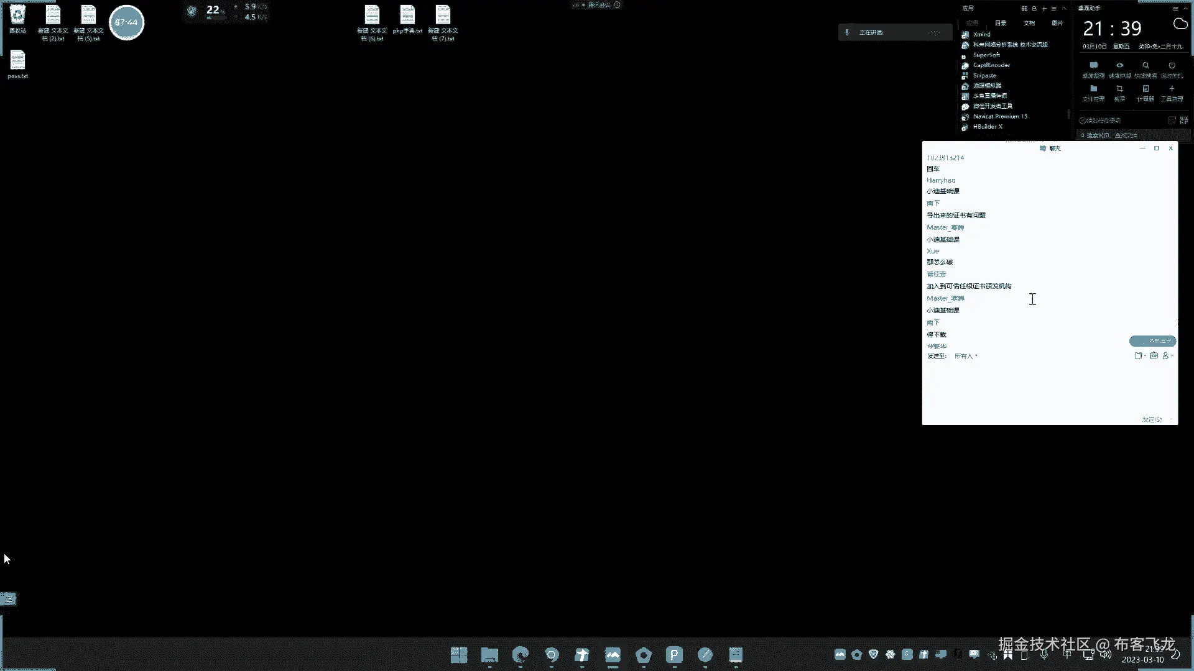This screenshot has height=671, width=1194.
Task: Click the magnifier quick search icon
Action: 1145,65
